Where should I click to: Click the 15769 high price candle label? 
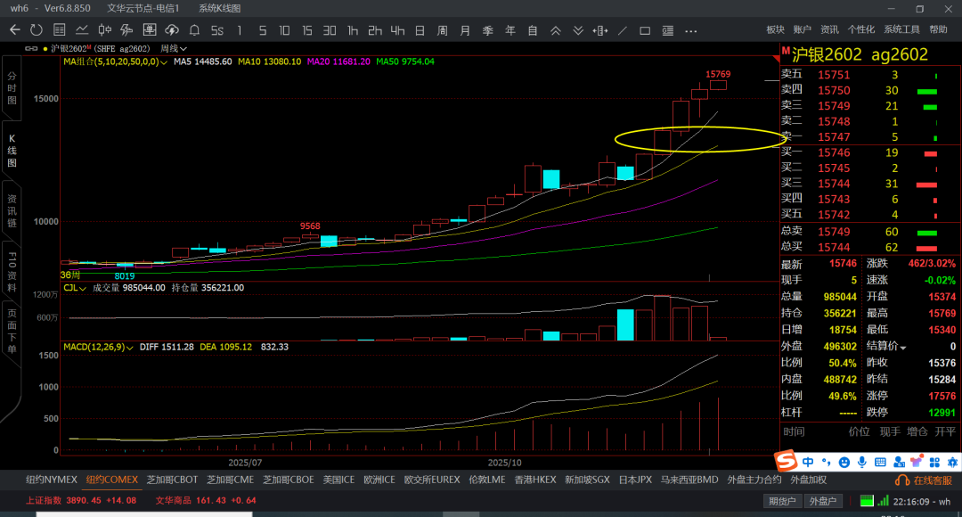(718, 74)
